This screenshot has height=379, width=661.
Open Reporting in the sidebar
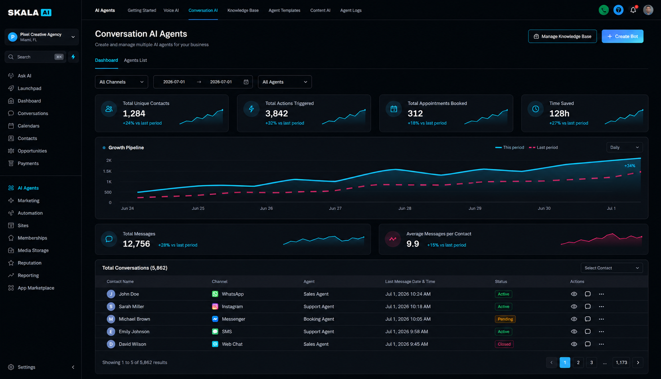[28, 275]
